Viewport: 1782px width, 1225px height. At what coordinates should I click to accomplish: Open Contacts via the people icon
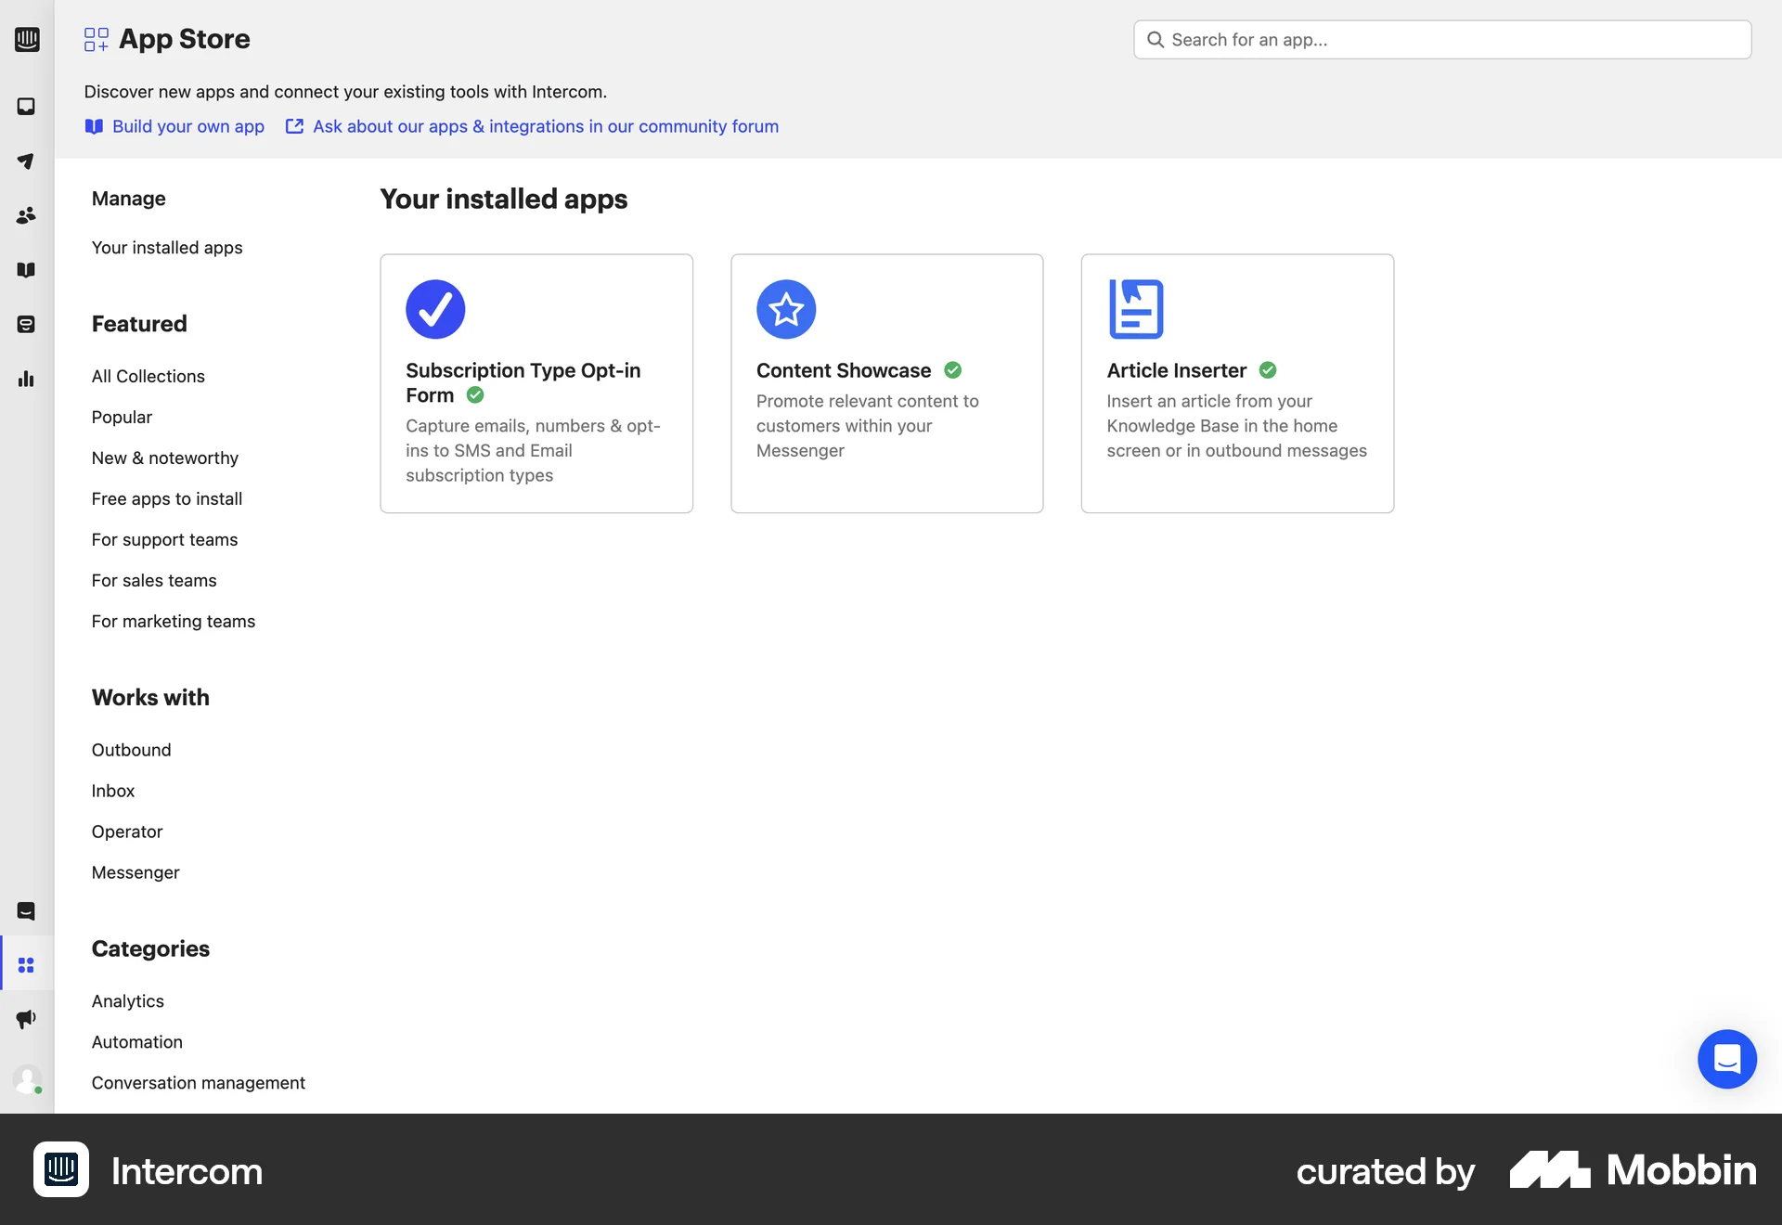tap(27, 215)
